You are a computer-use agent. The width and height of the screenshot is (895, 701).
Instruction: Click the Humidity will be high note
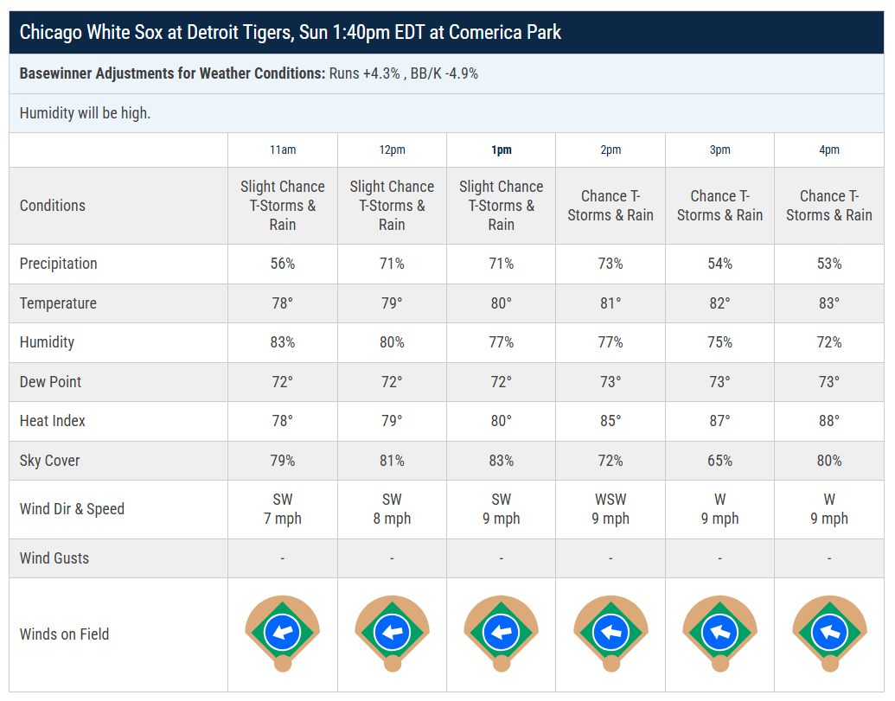click(x=85, y=113)
